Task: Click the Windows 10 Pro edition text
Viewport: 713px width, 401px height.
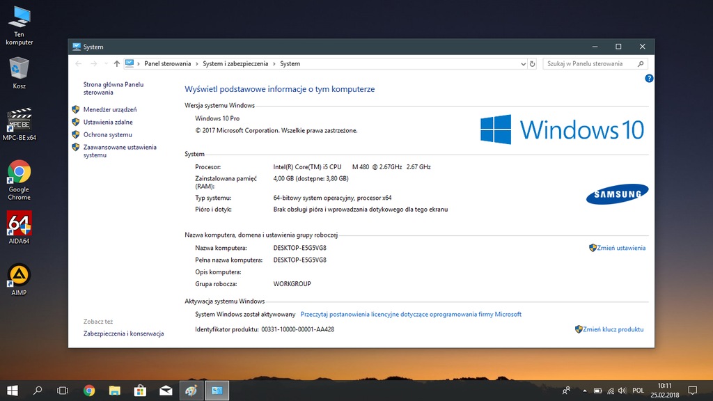Action: (x=217, y=118)
